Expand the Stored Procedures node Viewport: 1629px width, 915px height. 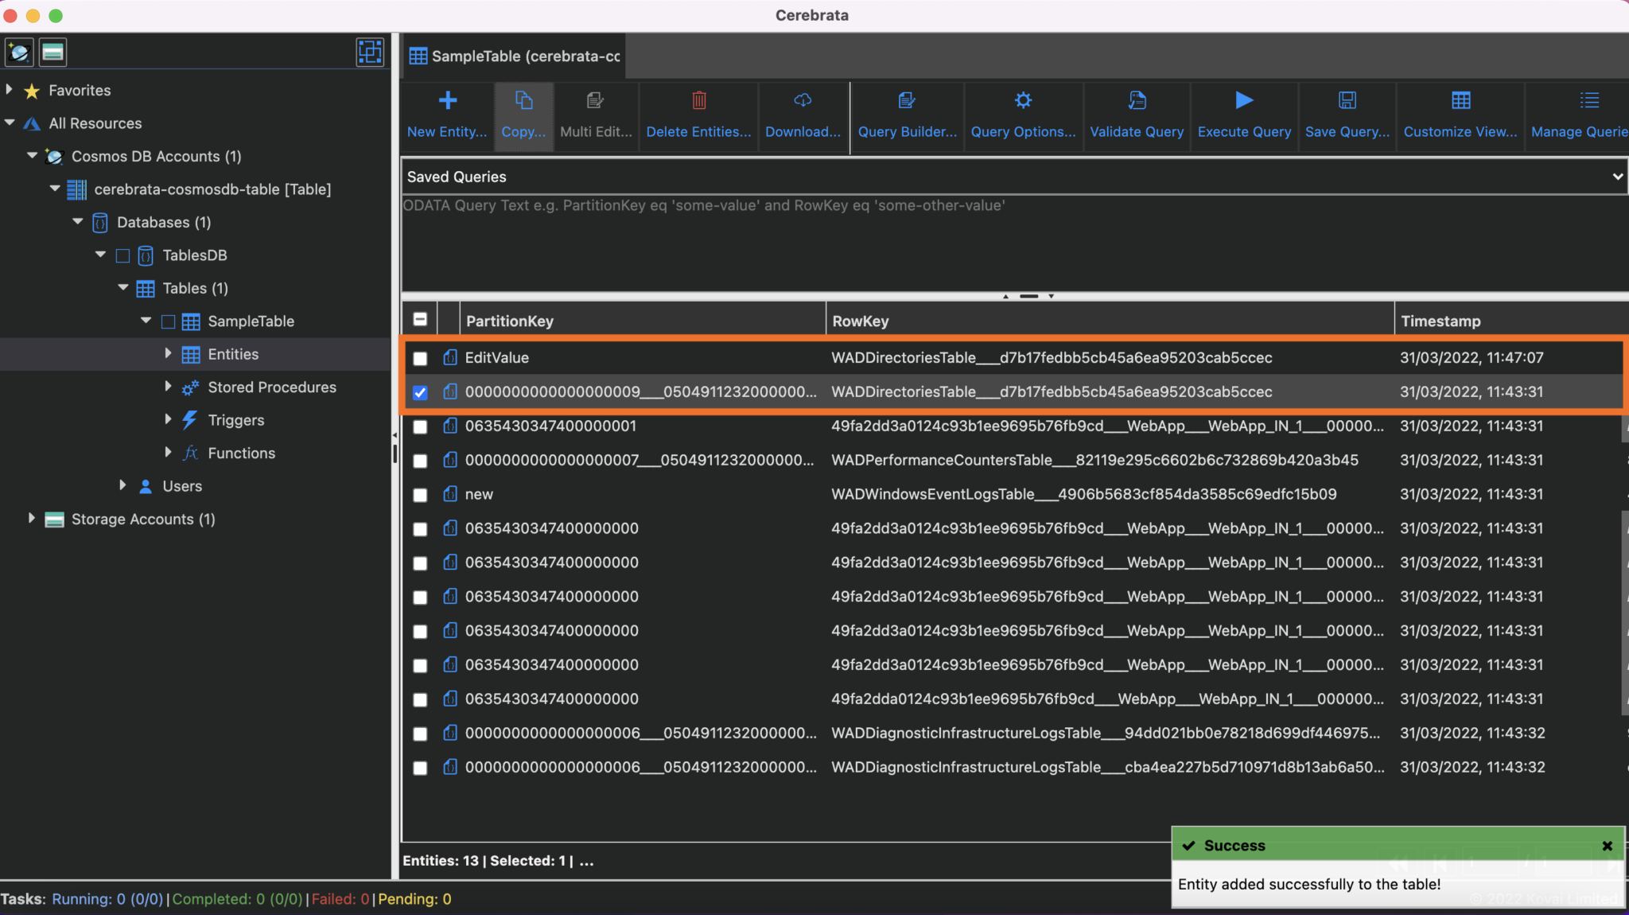pyautogui.click(x=168, y=386)
